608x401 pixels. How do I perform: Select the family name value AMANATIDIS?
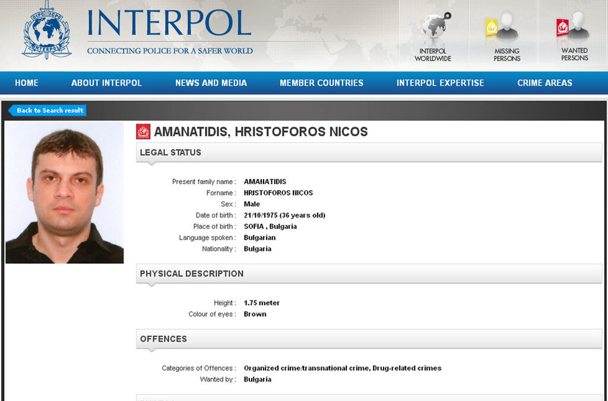(x=265, y=182)
